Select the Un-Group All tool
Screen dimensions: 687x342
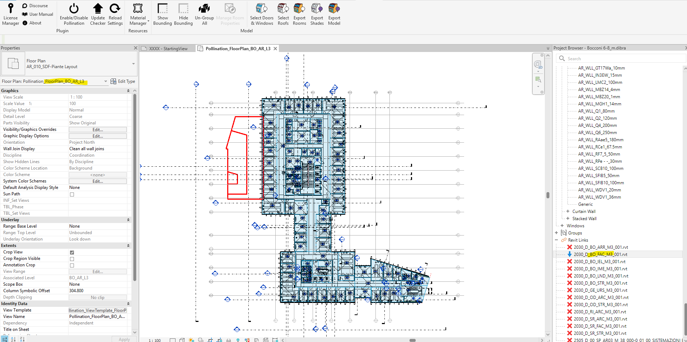click(204, 14)
